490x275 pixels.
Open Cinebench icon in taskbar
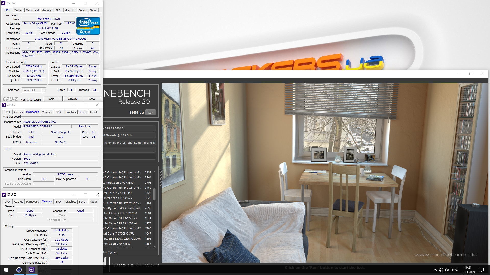click(19, 270)
